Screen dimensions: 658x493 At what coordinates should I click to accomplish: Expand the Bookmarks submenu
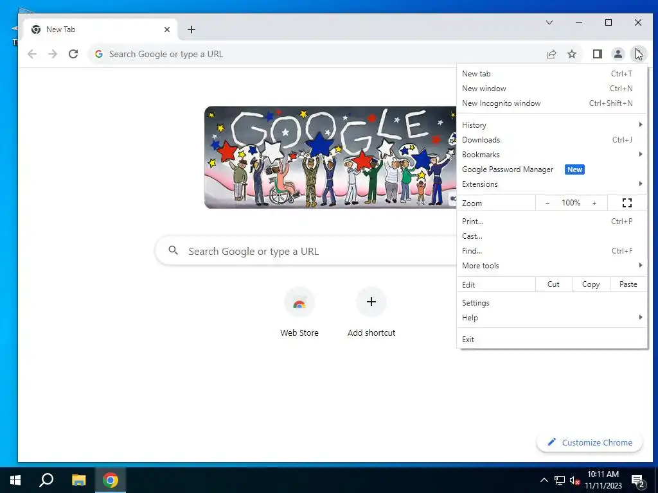552,154
